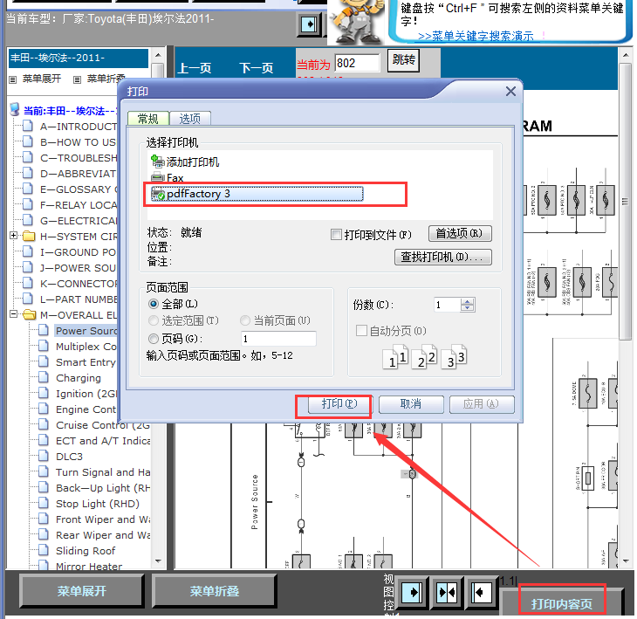Click the page icon beside DLC3
637x619 pixels.
[x=44, y=456]
